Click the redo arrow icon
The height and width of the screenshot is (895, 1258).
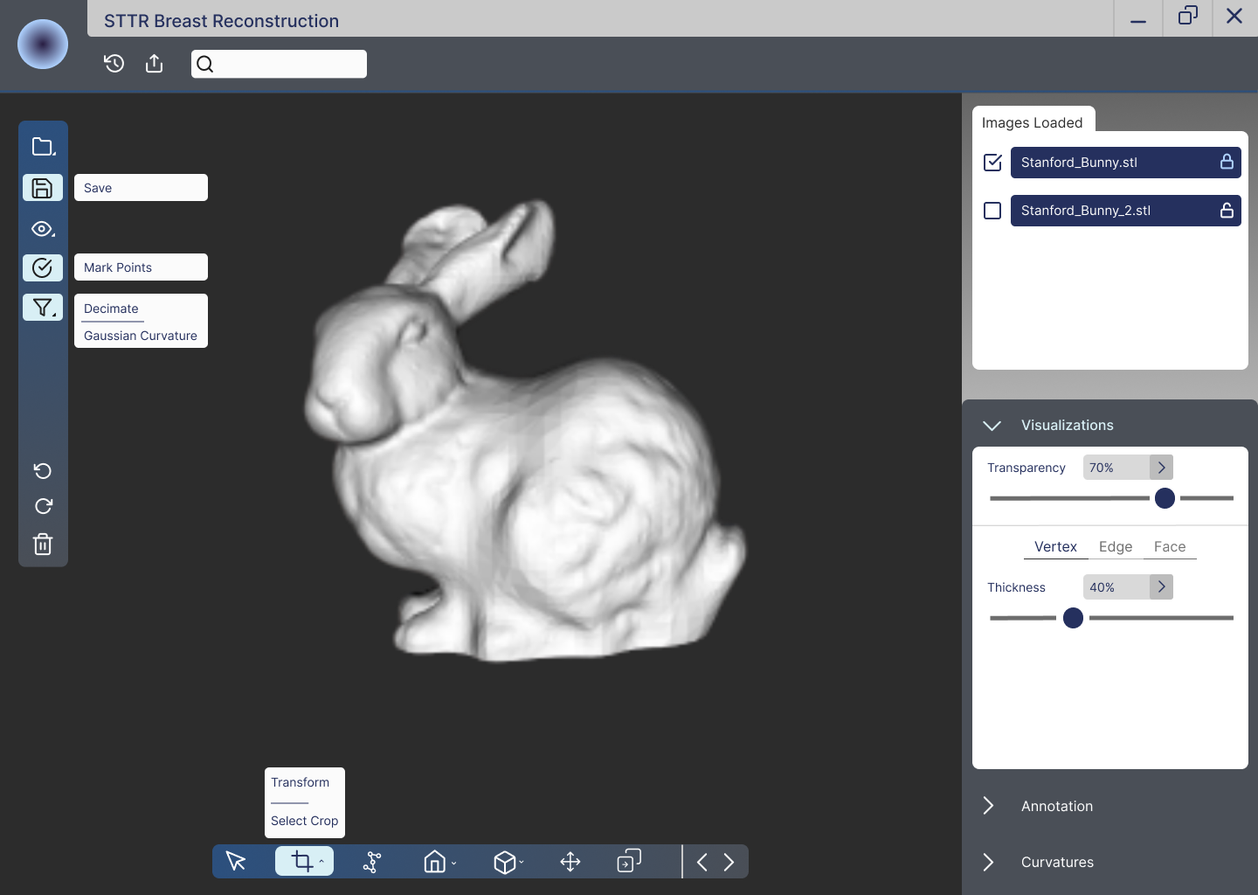click(x=43, y=506)
